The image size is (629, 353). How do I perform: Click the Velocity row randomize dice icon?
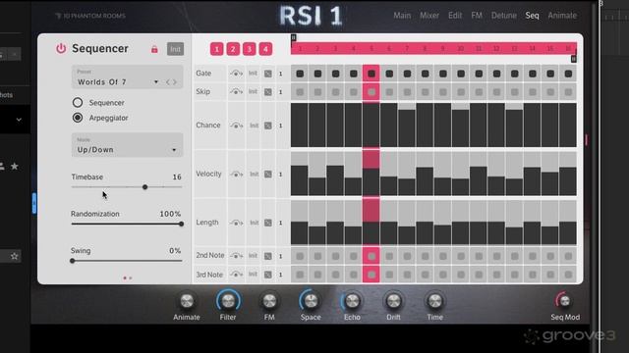tap(268, 175)
